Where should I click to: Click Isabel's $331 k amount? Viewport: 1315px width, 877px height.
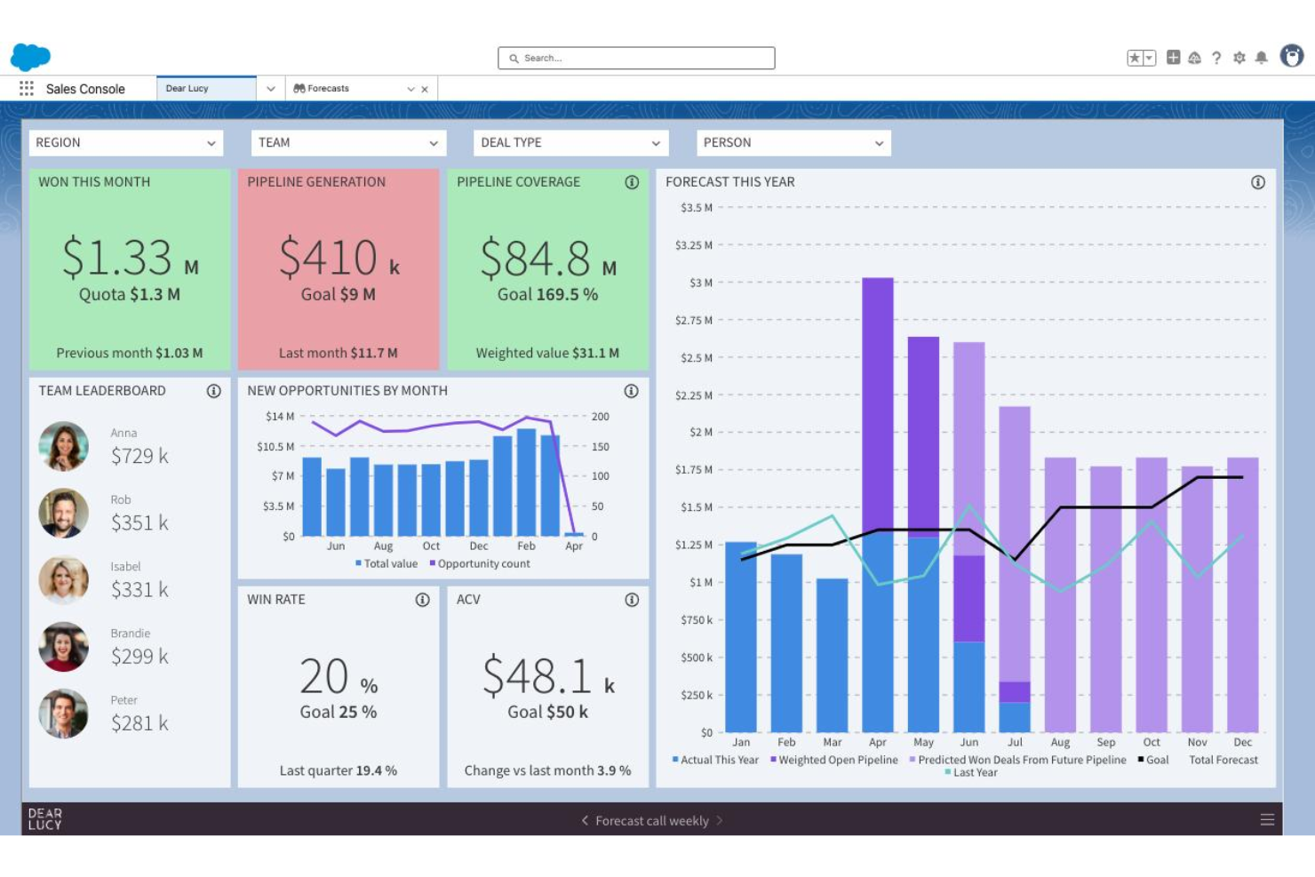(x=139, y=589)
